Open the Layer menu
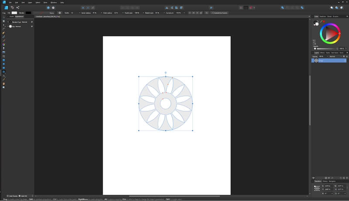 (x=30, y=2)
